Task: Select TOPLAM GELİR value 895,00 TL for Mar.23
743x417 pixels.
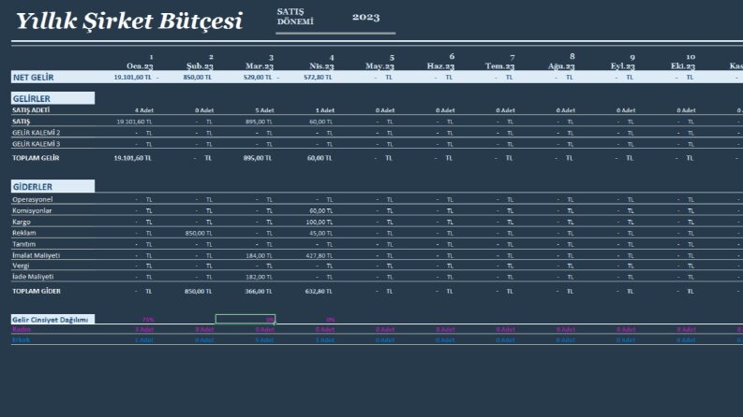Action: [258, 158]
